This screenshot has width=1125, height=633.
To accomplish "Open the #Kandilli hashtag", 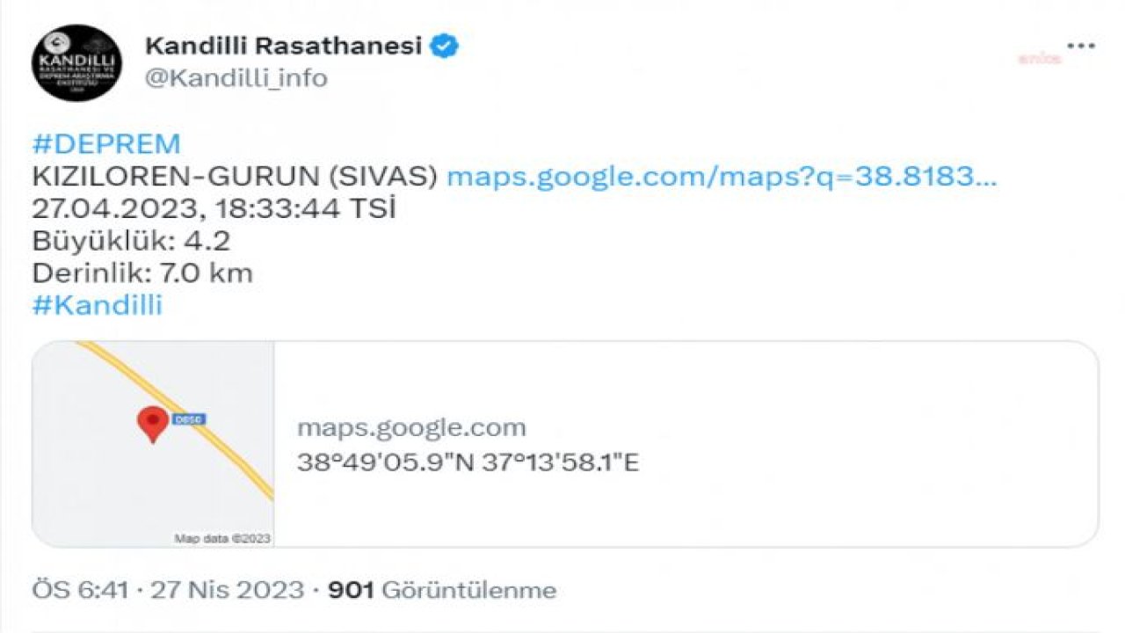I will click(x=98, y=305).
